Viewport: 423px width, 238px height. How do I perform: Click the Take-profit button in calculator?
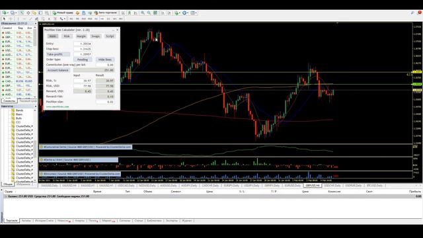pos(58,54)
